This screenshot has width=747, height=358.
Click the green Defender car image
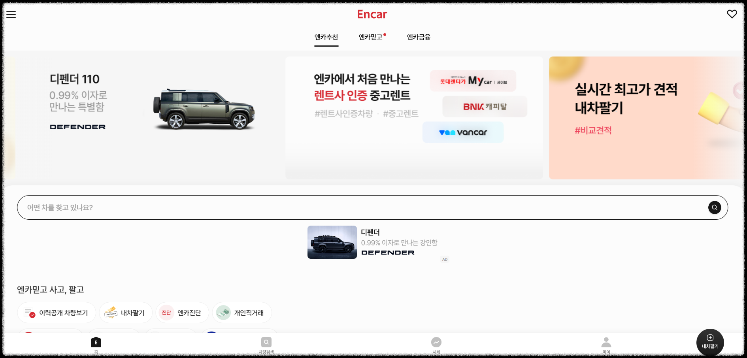tap(204, 109)
